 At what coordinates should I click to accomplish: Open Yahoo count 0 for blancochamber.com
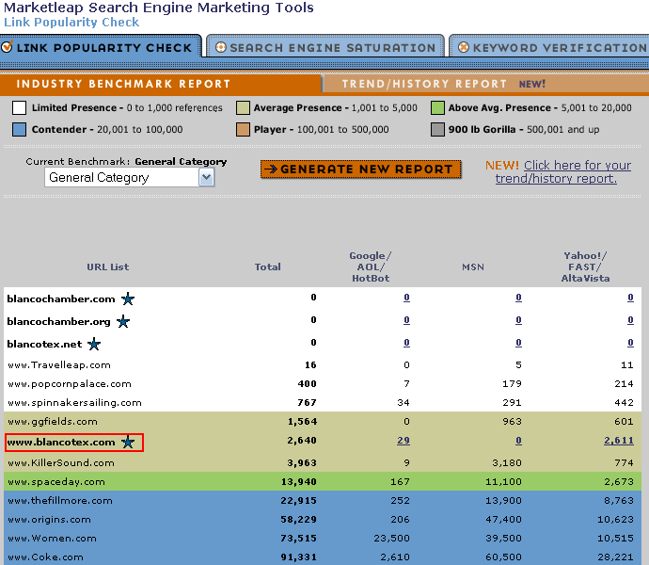coord(630,298)
